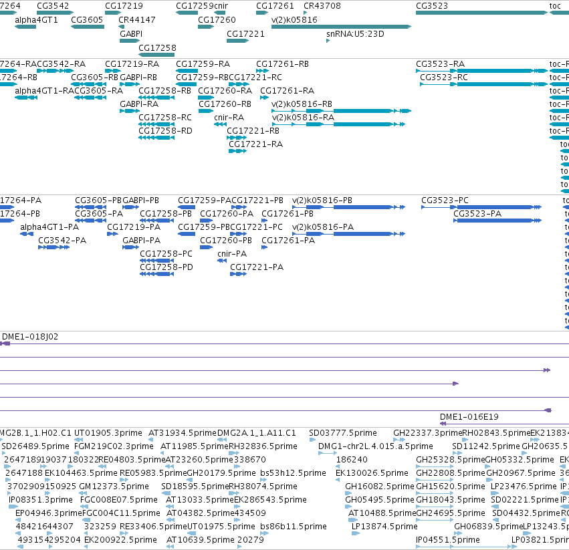The height and width of the screenshot is (550, 569).
Task: Click the CG3542-PA protein feature
Action: coord(53,247)
